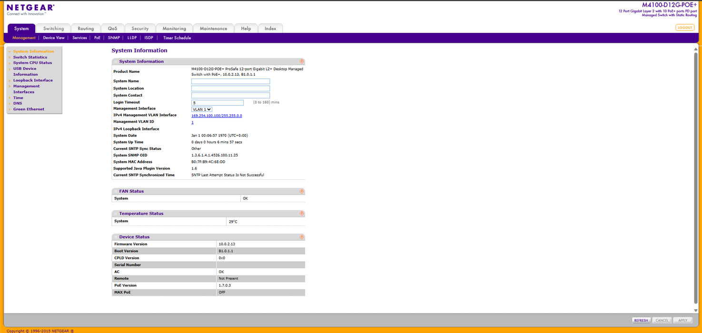Open the PoE submenu
The height and width of the screenshot is (333, 702).
tap(97, 38)
